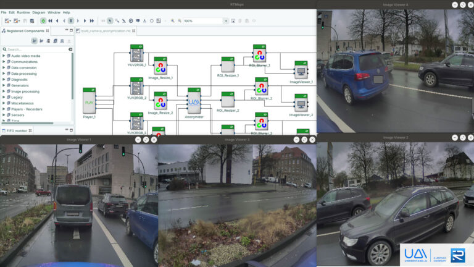Image resolution: width=474 pixels, height=267 pixels.
Task: Open the Diagram menu
Action: click(39, 12)
